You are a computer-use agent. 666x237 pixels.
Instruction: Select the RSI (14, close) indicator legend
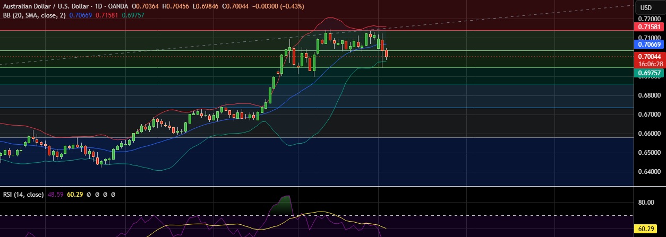pyautogui.click(x=22, y=195)
